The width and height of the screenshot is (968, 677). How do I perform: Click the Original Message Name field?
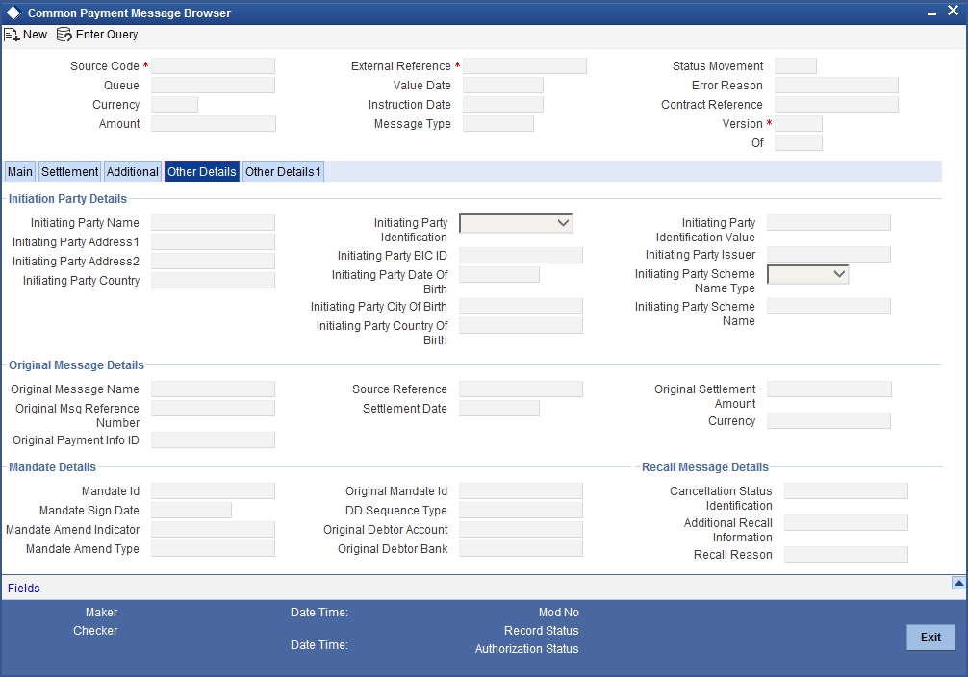click(213, 389)
